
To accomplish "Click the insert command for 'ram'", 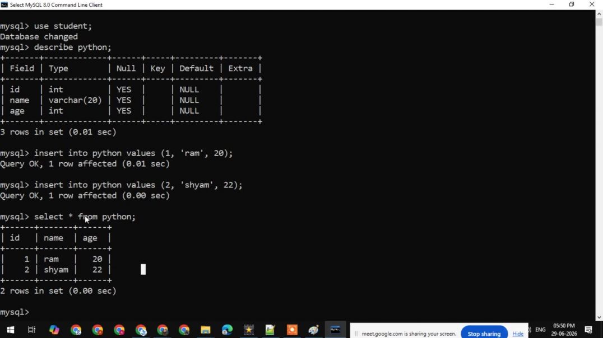I will 133,153.
